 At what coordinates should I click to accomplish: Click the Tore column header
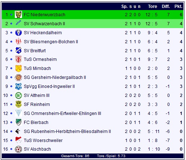(152, 6)
